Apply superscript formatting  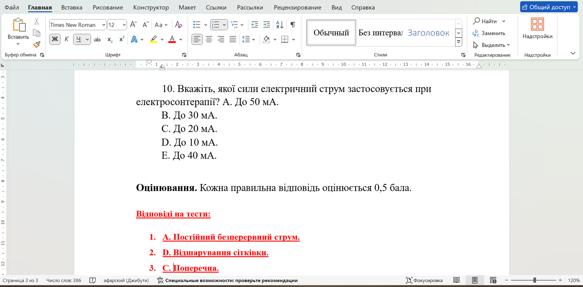coord(122,39)
